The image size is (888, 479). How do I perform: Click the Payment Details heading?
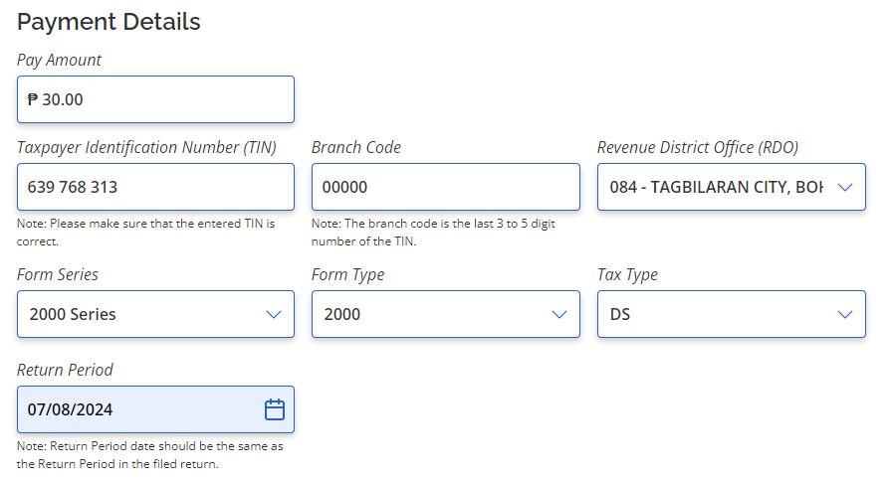[x=109, y=22]
